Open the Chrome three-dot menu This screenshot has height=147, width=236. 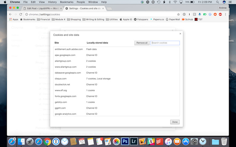tap(225, 14)
